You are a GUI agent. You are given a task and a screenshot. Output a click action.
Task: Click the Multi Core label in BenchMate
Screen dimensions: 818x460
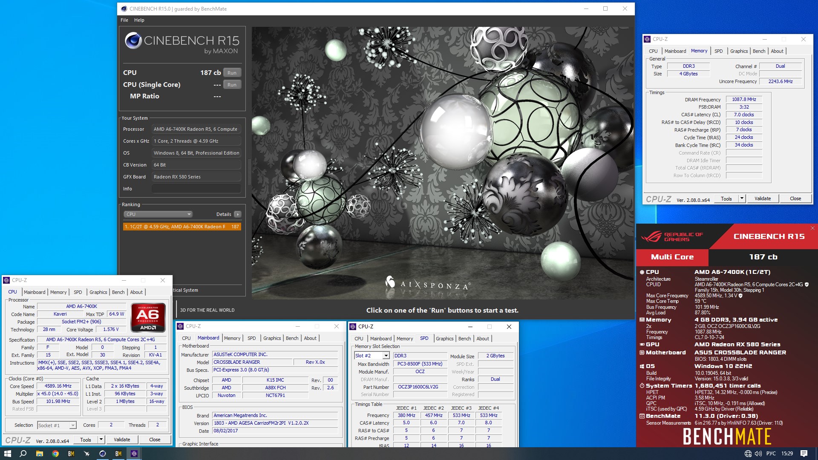coord(672,257)
